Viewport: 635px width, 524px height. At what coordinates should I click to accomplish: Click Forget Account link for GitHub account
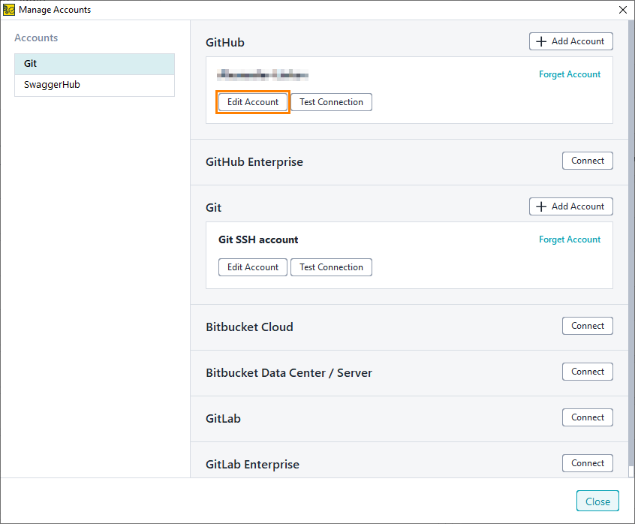570,74
